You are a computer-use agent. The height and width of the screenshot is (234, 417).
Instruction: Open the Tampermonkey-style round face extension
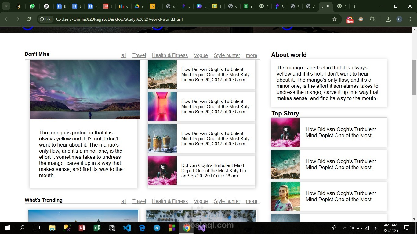[361, 19]
